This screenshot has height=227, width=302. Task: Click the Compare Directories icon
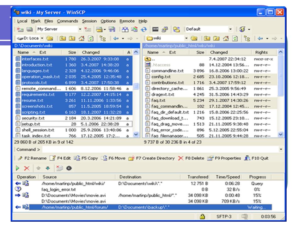(125, 29)
